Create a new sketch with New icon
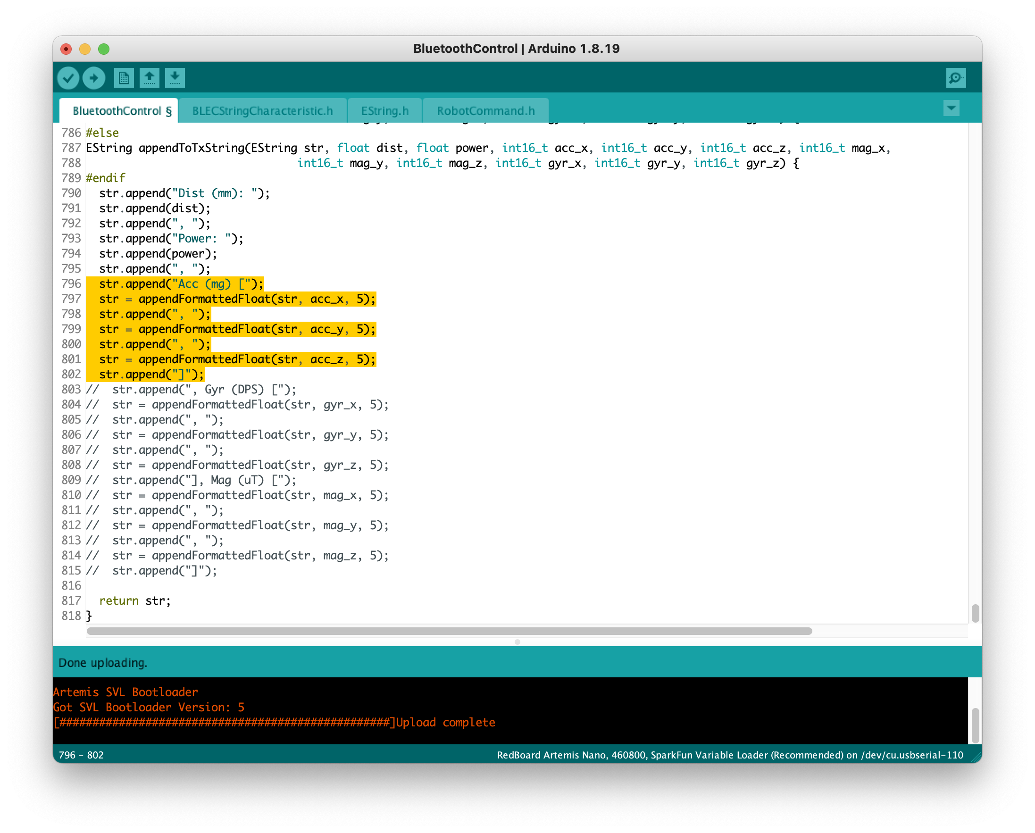The width and height of the screenshot is (1035, 833). [x=124, y=78]
